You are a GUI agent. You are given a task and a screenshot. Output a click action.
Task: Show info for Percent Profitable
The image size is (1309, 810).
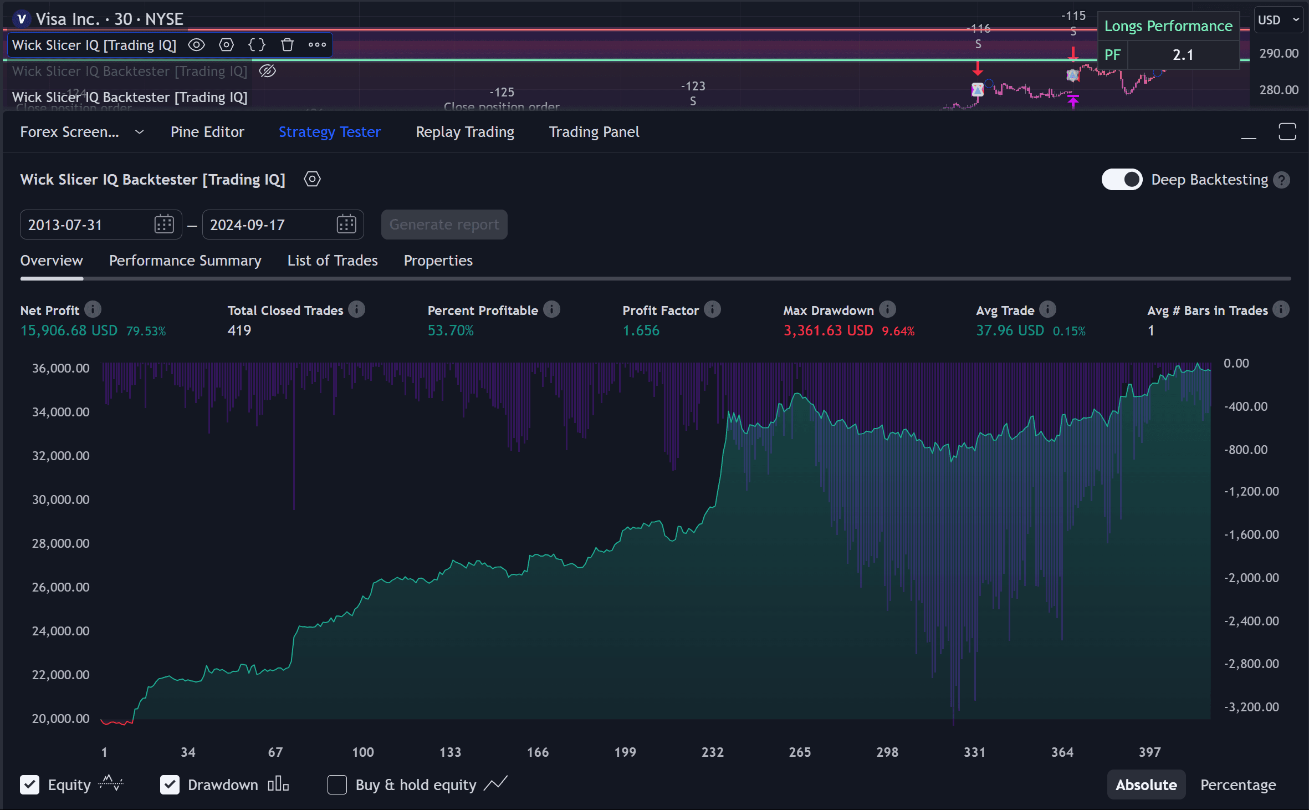551,309
